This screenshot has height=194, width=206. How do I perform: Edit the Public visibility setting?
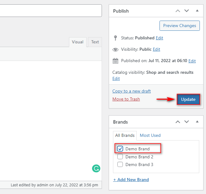coord(156,49)
